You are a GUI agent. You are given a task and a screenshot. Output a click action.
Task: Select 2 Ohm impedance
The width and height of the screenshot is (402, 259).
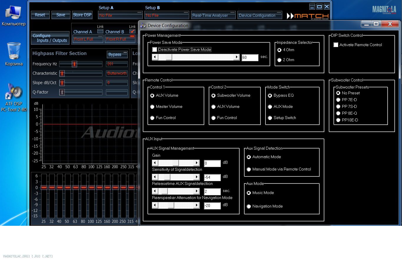tap(279, 60)
